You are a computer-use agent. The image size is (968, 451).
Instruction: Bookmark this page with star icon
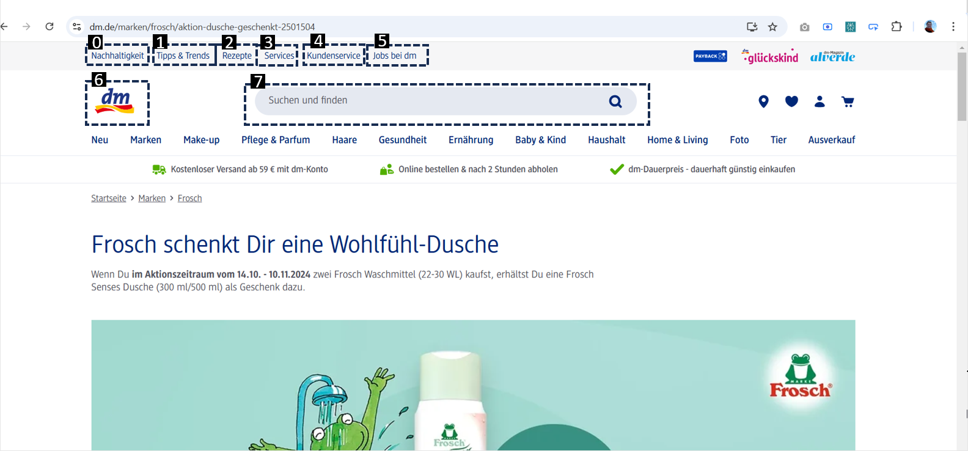click(x=772, y=27)
